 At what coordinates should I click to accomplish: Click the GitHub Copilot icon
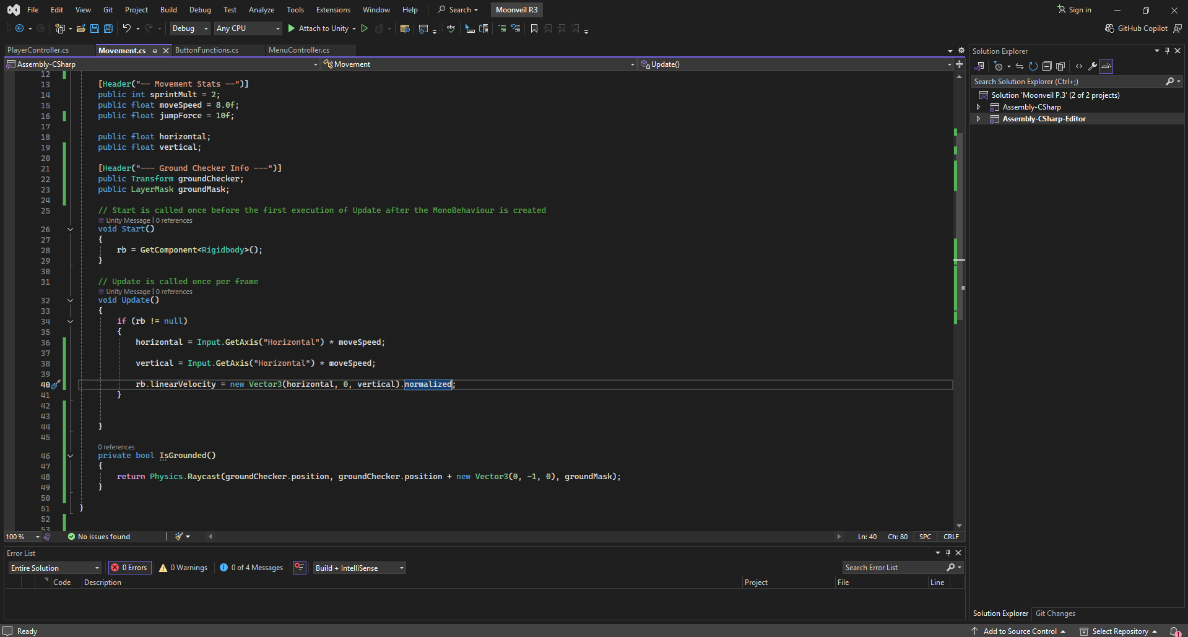pyautogui.click(x=1109, y=28)
